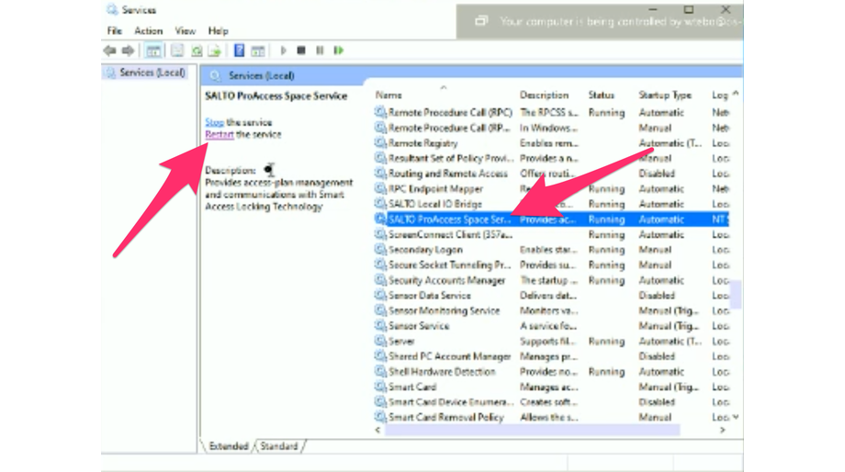Select Resultant Set of Policy Provider name

tap(451, 159)
